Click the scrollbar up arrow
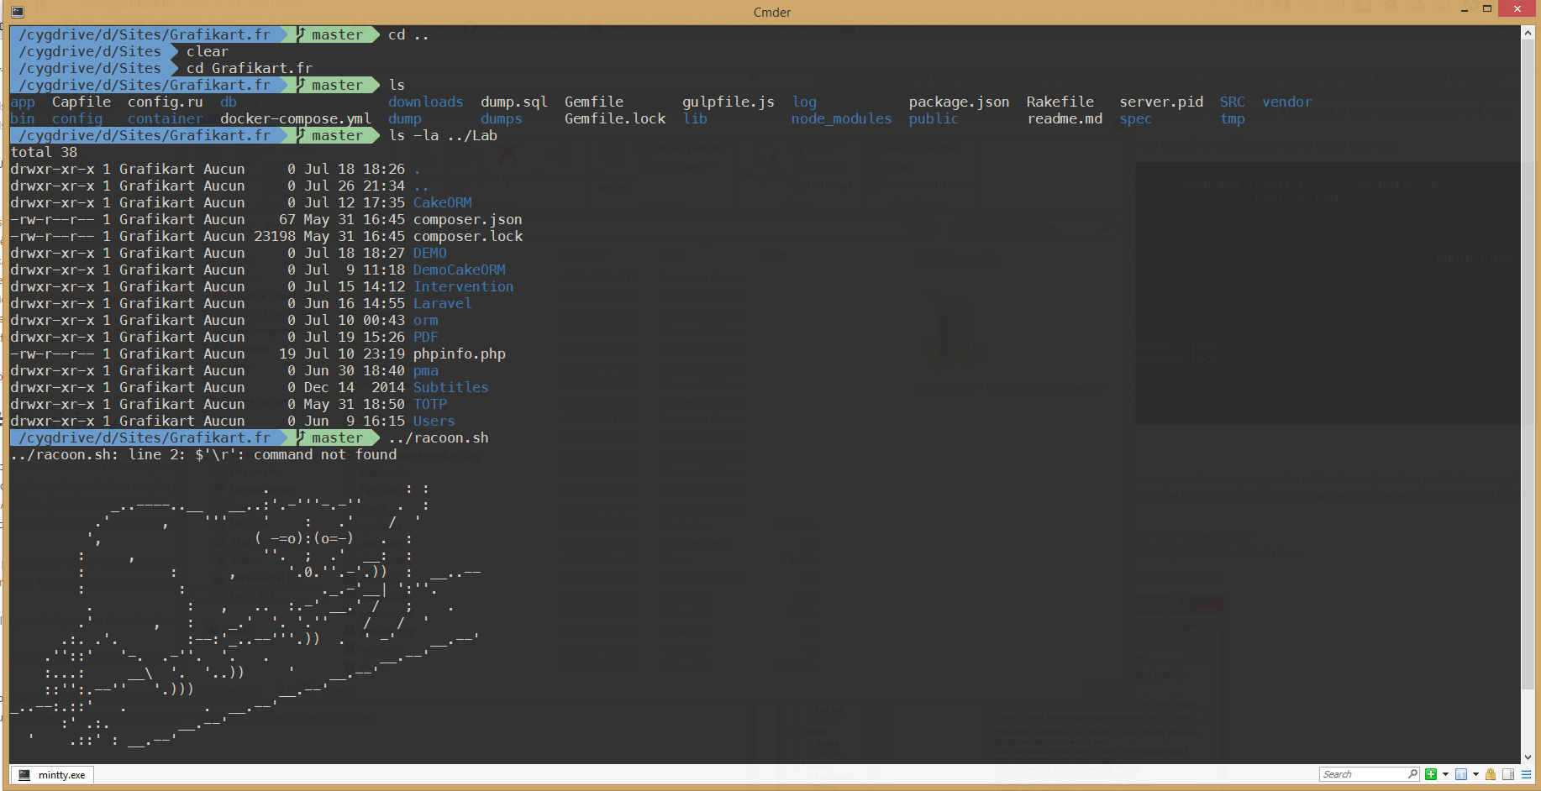Screen dimensions: 1541x791 point(1528,33)
